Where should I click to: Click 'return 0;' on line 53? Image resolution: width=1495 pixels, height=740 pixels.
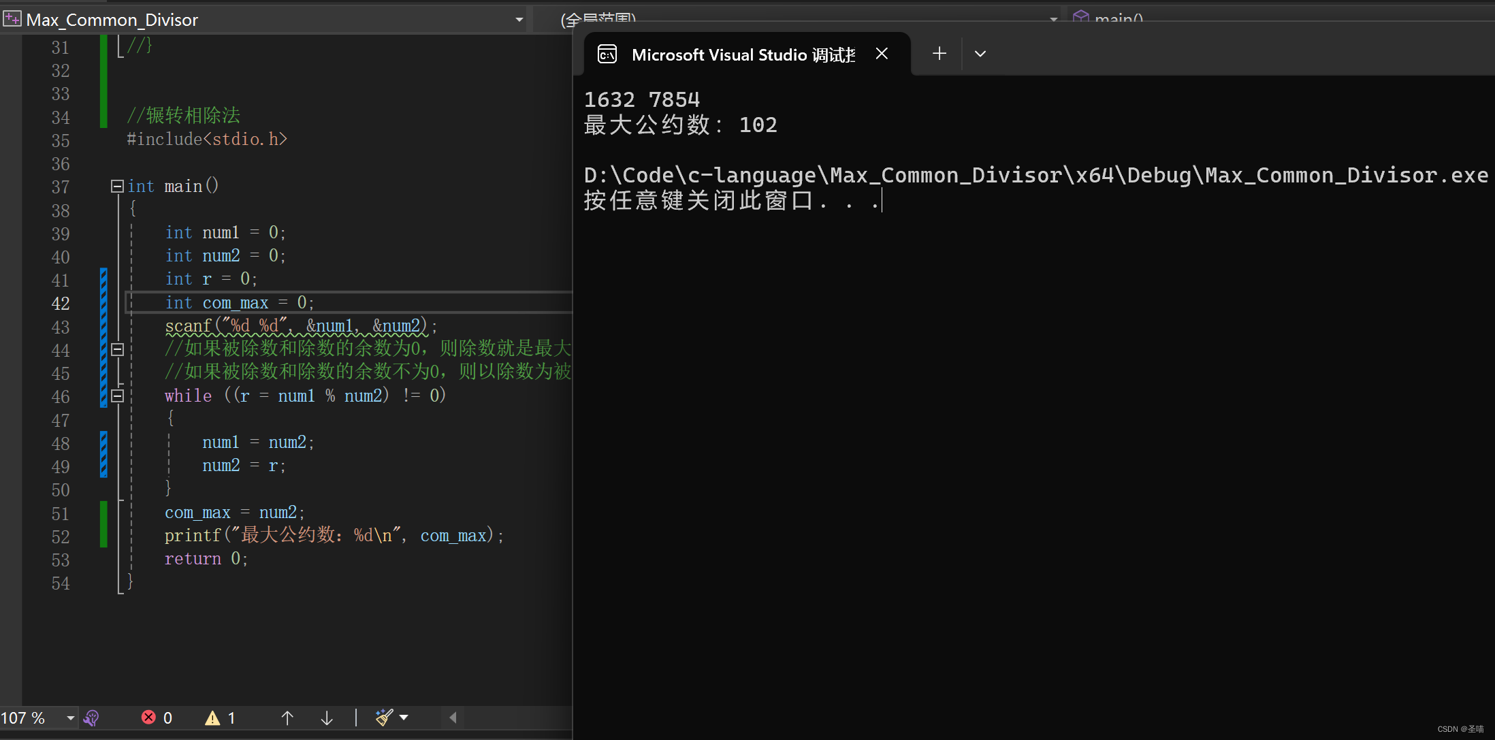[x=206, y=559]
